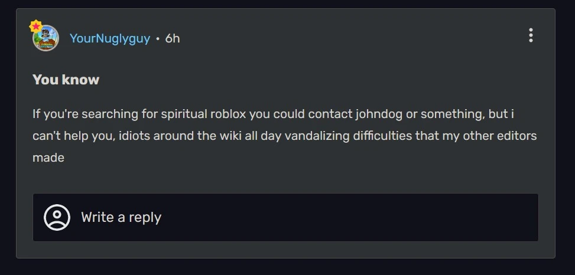Click the 6h timestamp of the post
The image size is (575, 275).
(173, 38)
